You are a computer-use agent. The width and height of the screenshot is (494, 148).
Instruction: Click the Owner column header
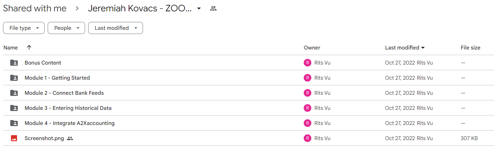312,48
